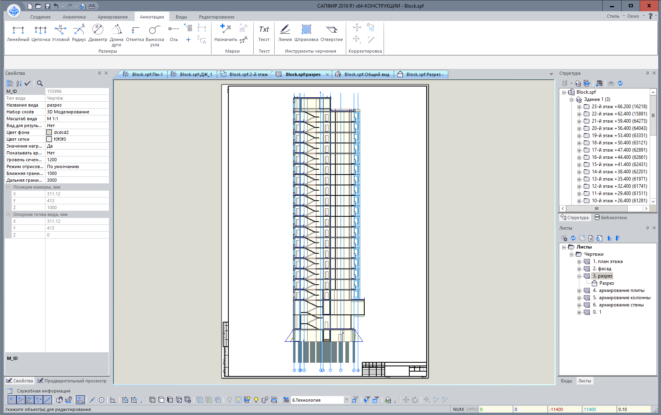The image size is (661, 415).
Task: Toggle the first snap mode button in bottom toolbar
Action: pos(12,400)
